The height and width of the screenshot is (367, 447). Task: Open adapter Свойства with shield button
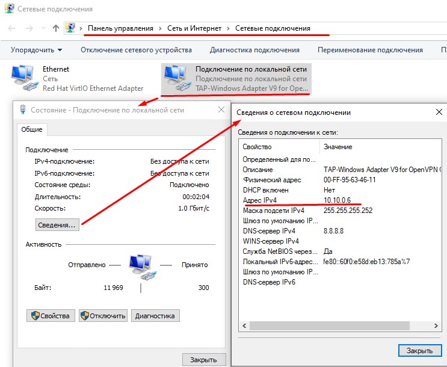pyautogui.click(x=51, y=316)
